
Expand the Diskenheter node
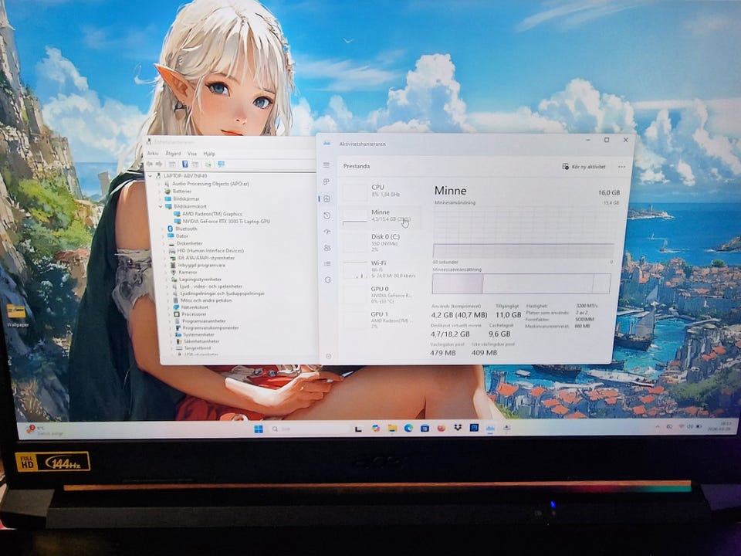click(x=164, y=243)
